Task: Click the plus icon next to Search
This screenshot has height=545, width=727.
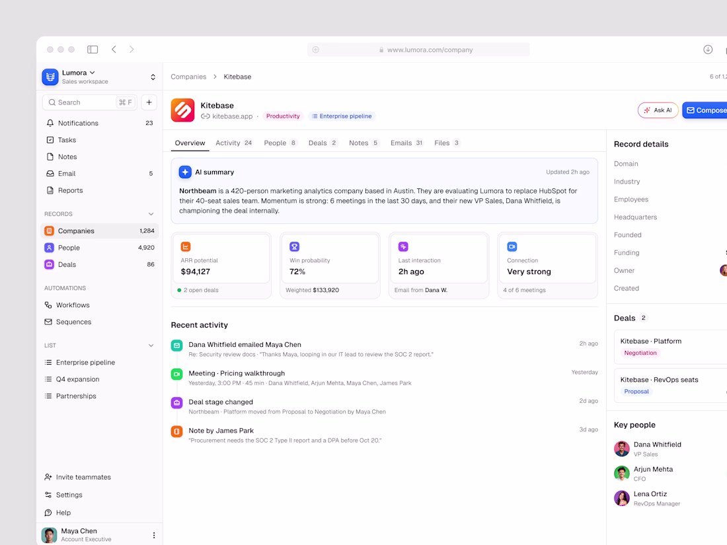Action: 149,102
